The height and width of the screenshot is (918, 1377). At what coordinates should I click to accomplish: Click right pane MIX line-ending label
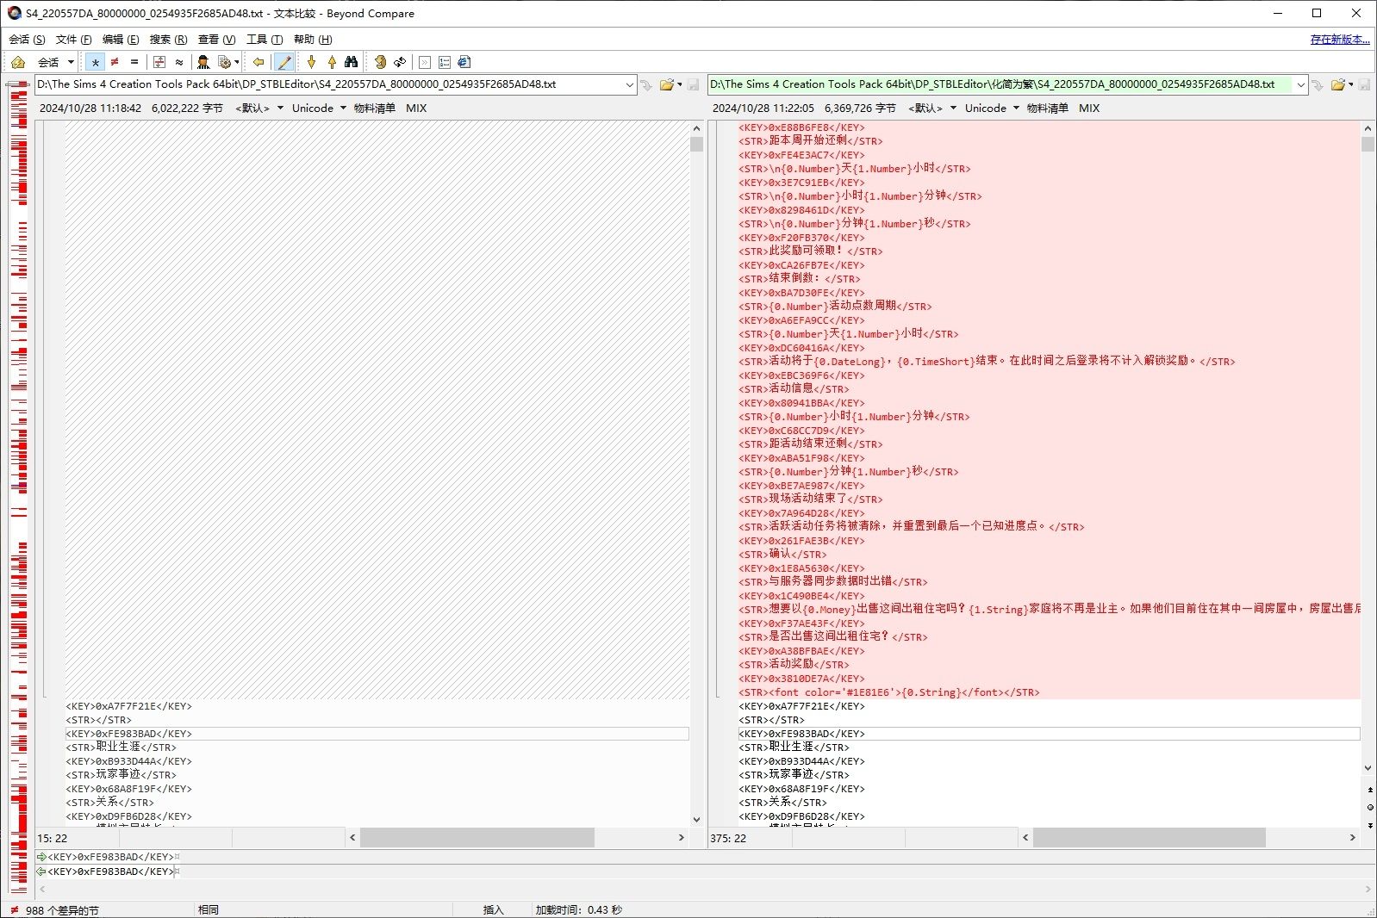(x=1089, y=109)
